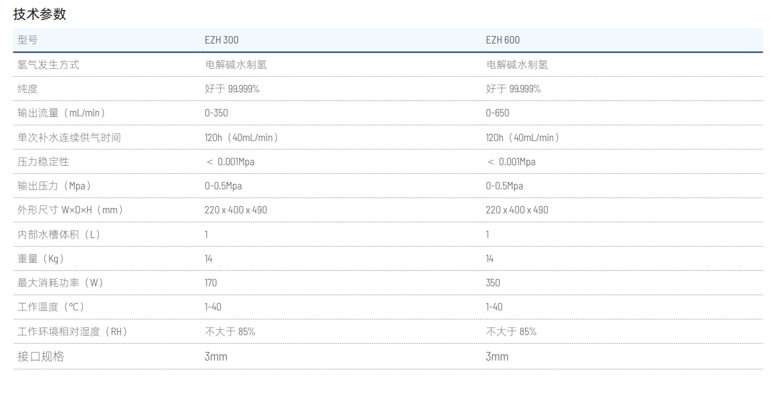Click the 纯度 row label
This screenshot has width=776, height=394.
pos(27,89)
